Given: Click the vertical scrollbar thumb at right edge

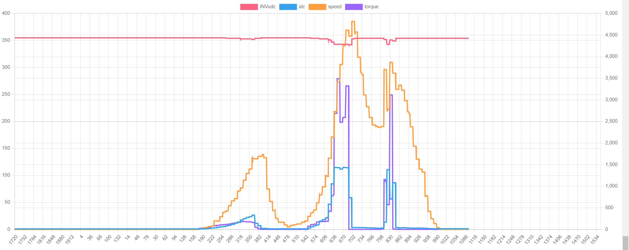Looking at the screenshot, I should click(625, 243).
